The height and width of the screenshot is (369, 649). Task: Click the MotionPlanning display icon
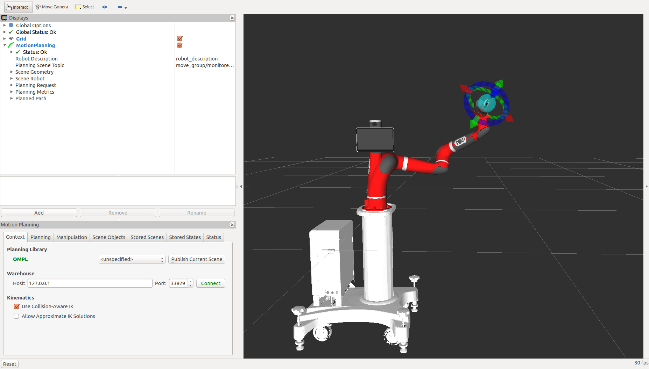pyautogui.click(x=11, y=45)
